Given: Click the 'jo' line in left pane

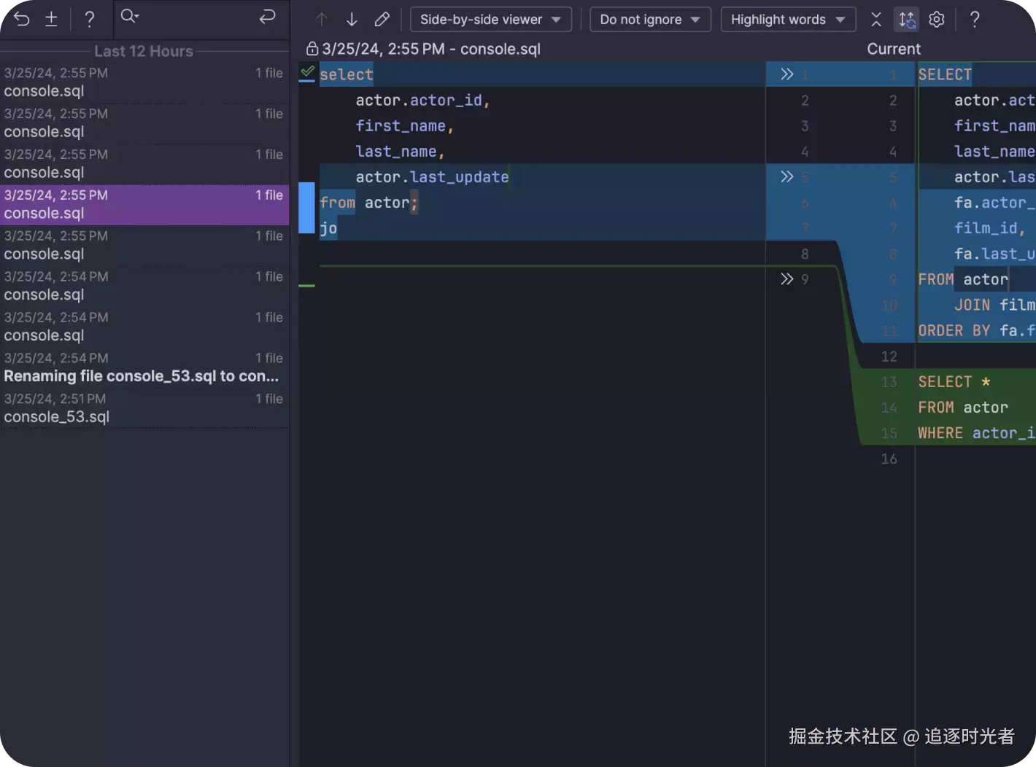Looking at the screenshot, I should coord(328,228).
